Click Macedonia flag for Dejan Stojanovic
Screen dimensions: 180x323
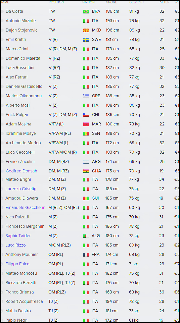pos(86,30)
